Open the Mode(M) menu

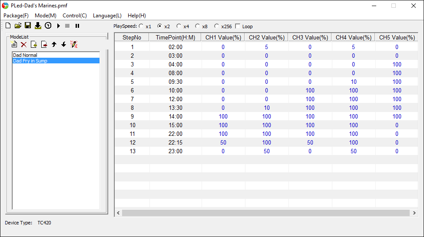pyautogui.click(x=46, y=16)
